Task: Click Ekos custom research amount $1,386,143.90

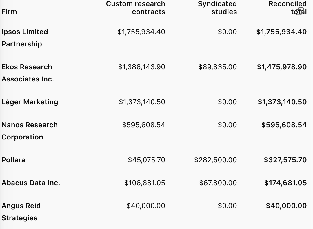Action: tap(141, 67)
